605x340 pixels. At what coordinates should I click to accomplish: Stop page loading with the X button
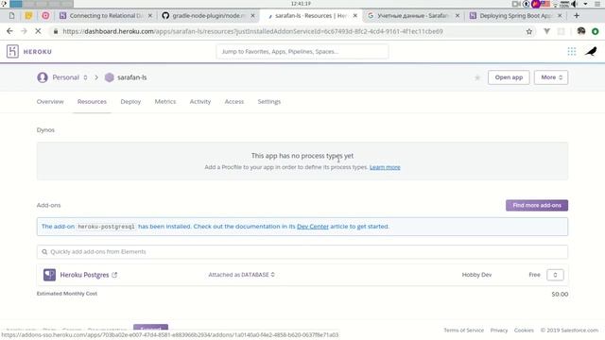(x=38, y=31)
